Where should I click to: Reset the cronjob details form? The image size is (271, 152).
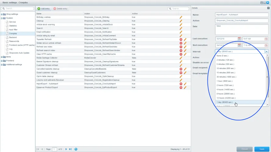[244, 149]
